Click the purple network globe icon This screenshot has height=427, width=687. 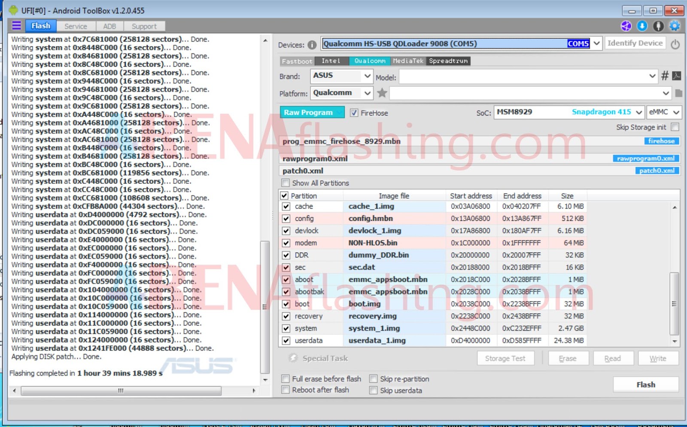point(626,26)
